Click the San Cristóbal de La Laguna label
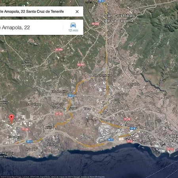Viewport: 178px width, 178px height. 119,18
